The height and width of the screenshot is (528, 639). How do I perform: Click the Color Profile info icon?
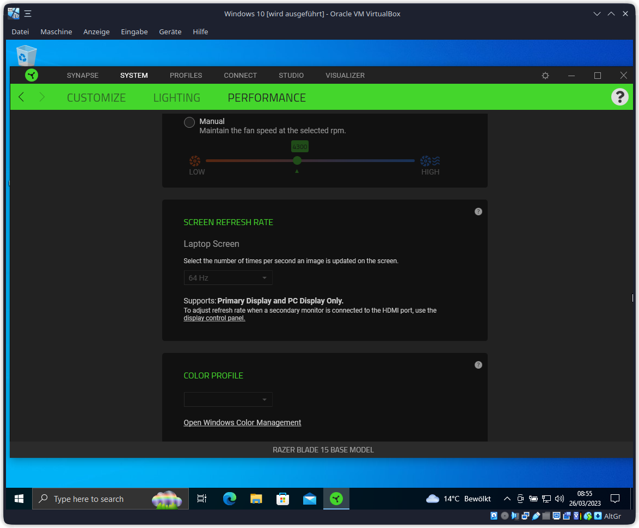pyautogui.click(x=478, y=365)
